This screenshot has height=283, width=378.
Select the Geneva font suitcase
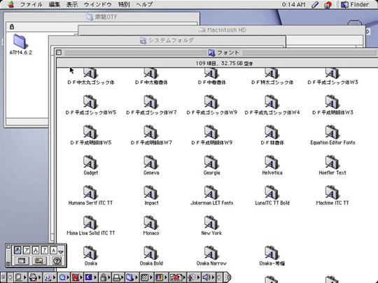click(x=150, y=162)
